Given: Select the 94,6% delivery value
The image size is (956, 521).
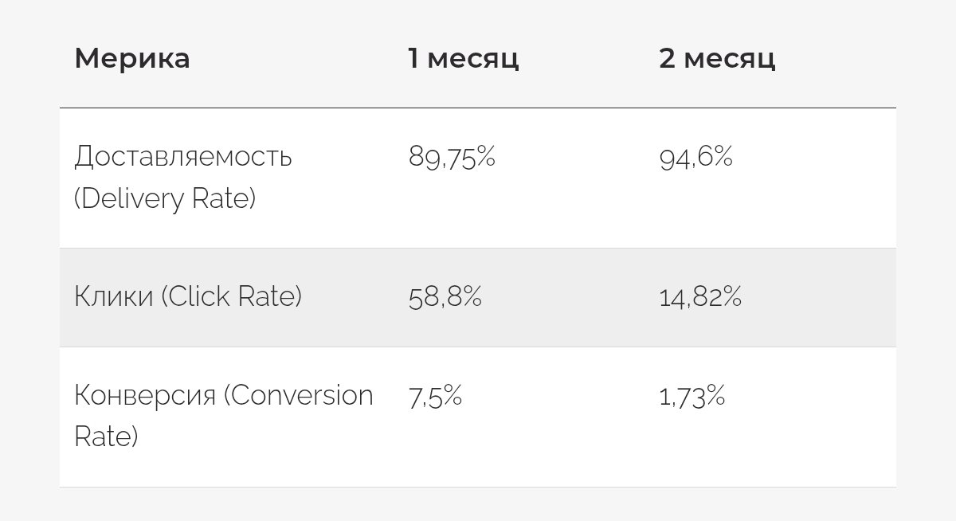Looking at the screenshot, I should coord(695,157).
